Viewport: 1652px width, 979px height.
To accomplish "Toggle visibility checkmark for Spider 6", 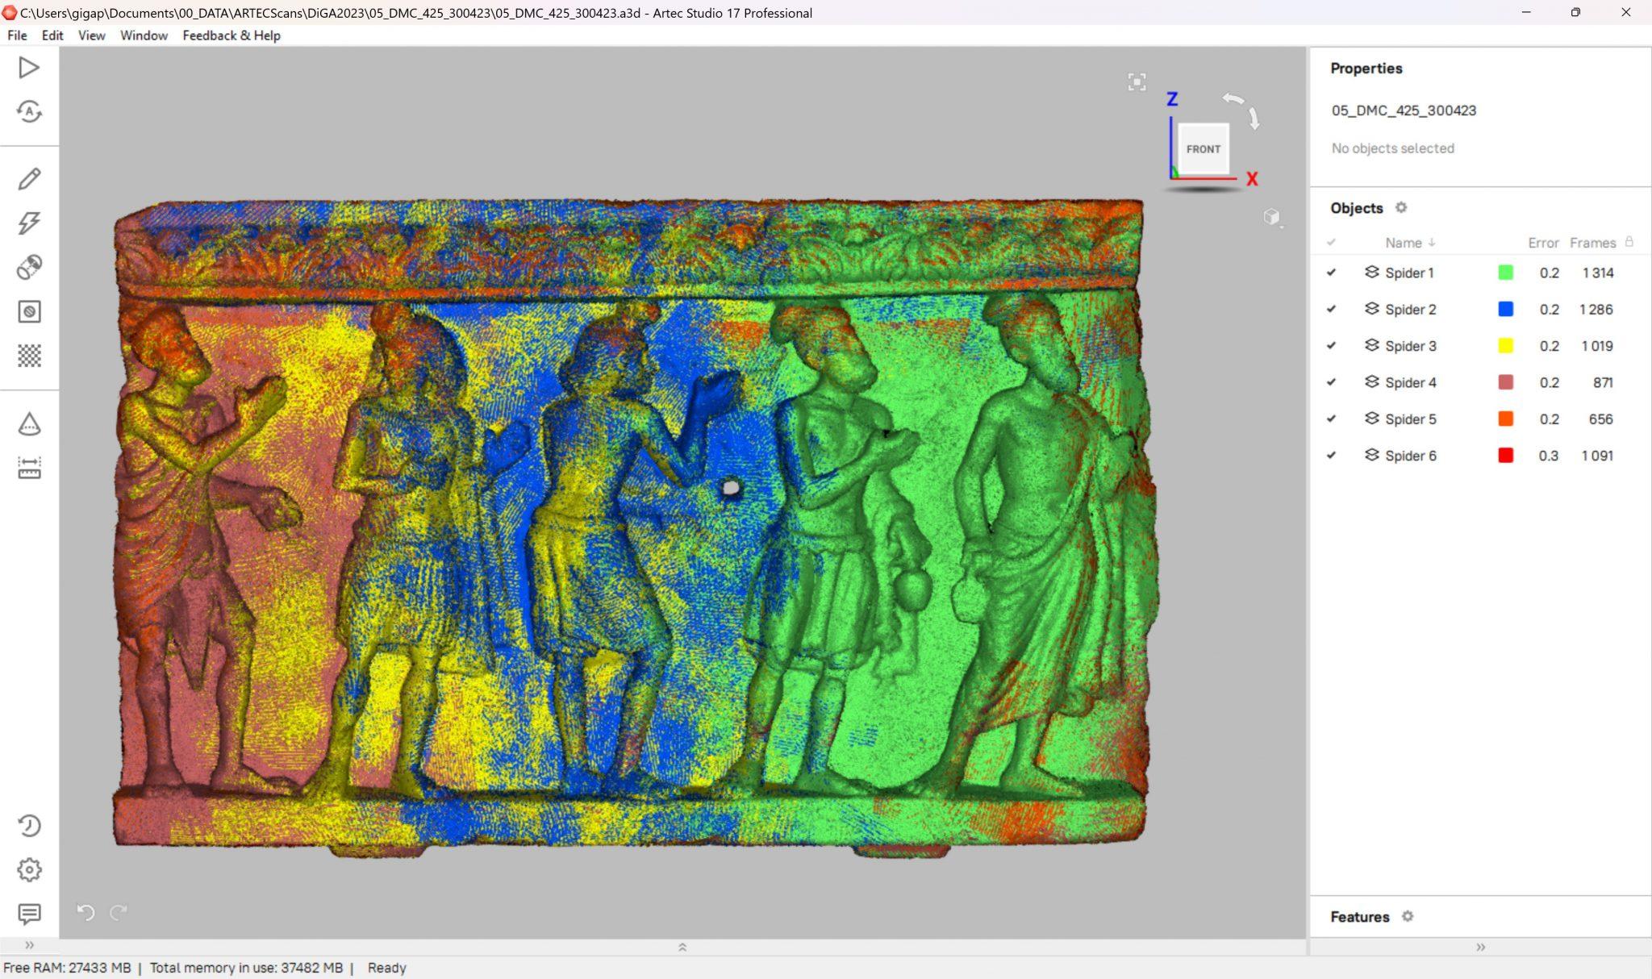I will click(1331, 456).
